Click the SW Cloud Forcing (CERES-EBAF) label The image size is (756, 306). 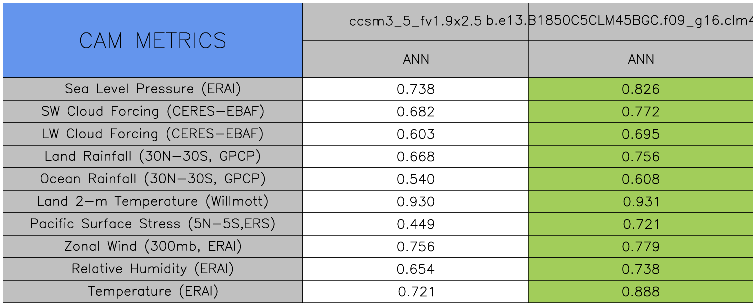tap(153, 111)
